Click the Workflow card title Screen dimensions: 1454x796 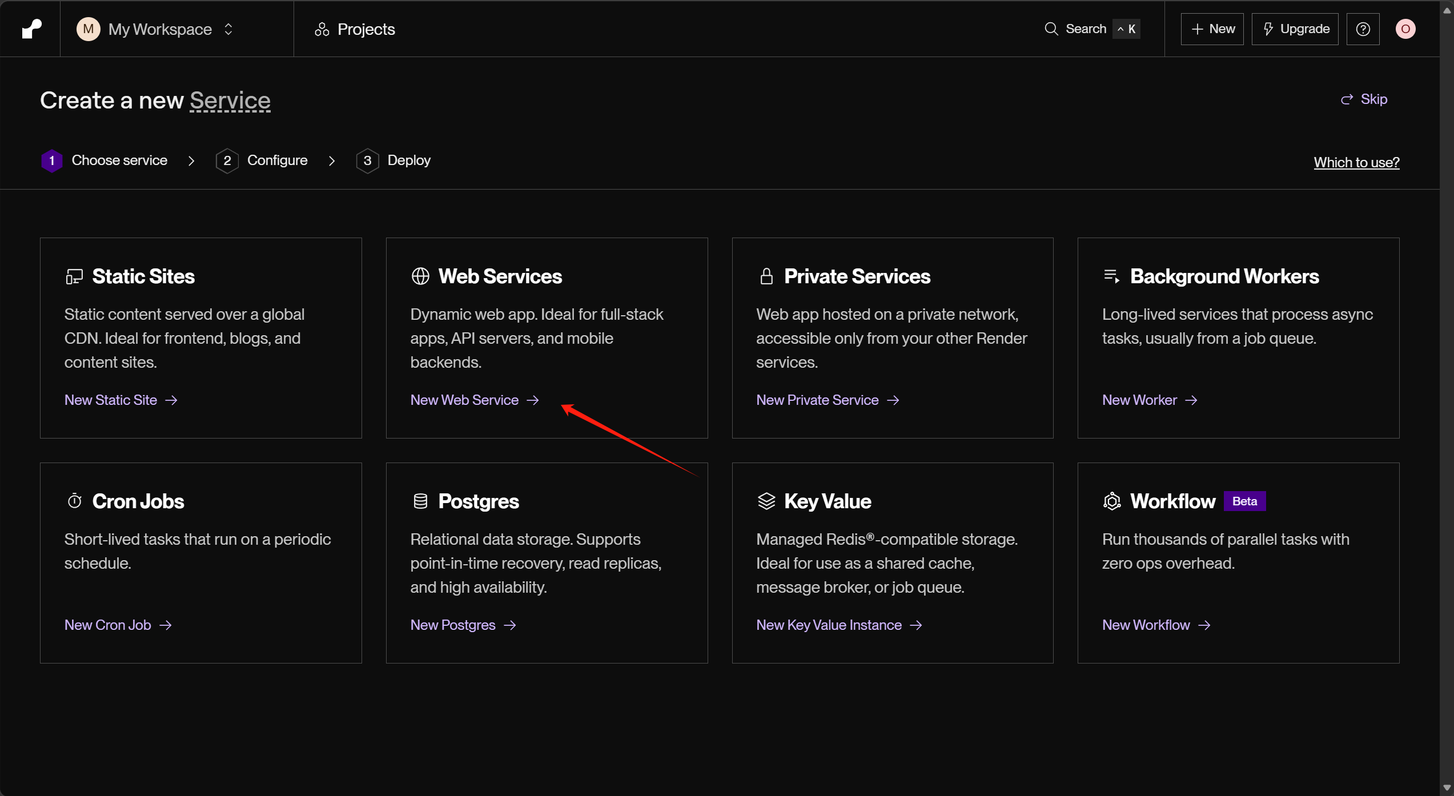(1173, 501)
